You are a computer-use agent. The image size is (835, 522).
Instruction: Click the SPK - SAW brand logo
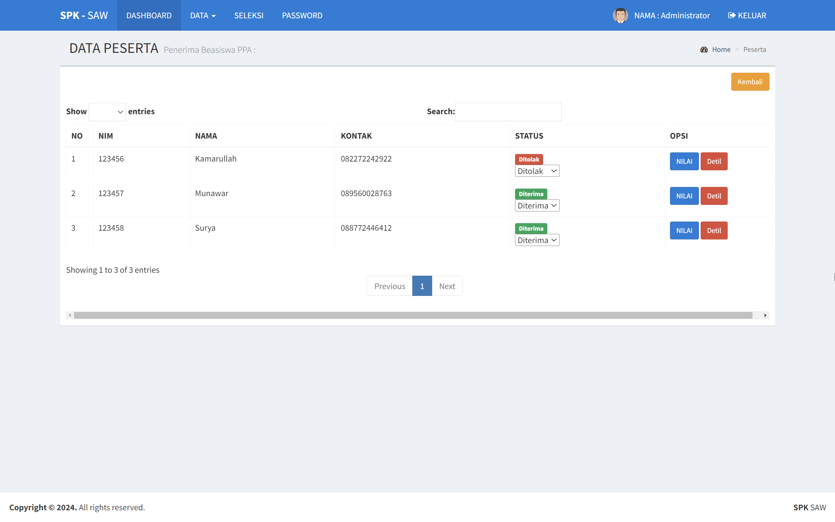click(84, 15)
